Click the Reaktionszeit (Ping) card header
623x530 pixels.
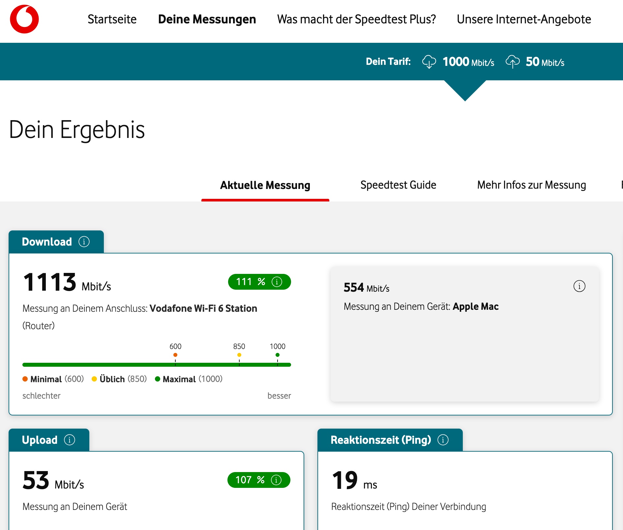pos(390,440)
